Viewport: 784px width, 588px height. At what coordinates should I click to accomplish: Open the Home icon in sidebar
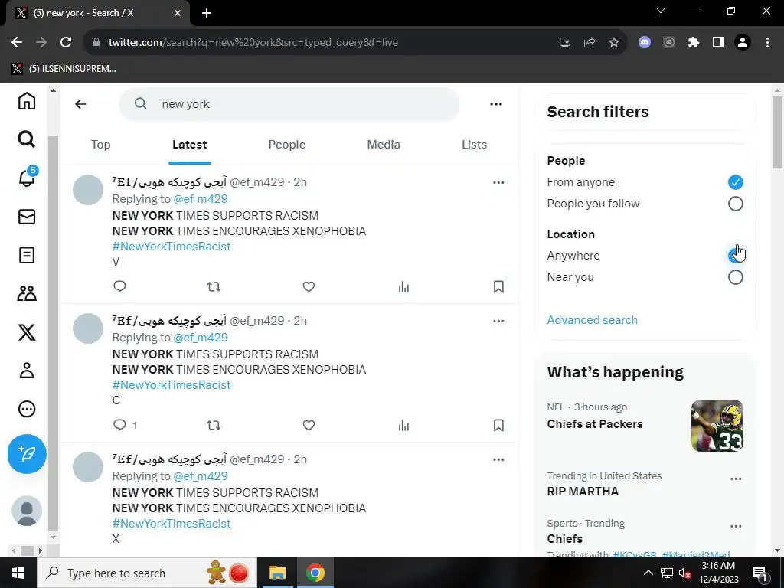tap(27, 100)
